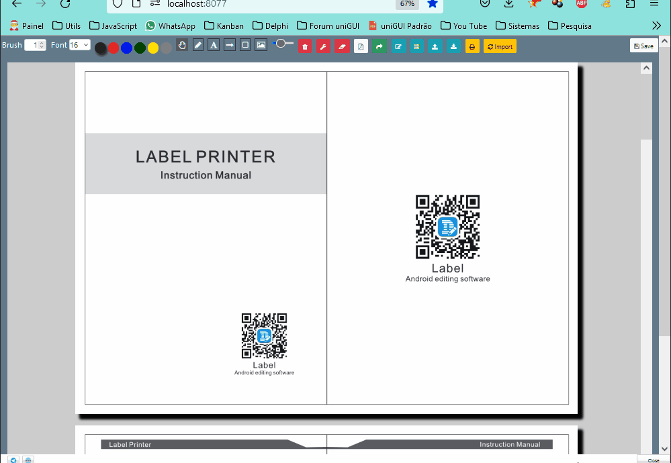Click the green redo arrow button
671x463 pixels.
pos(379,46)
